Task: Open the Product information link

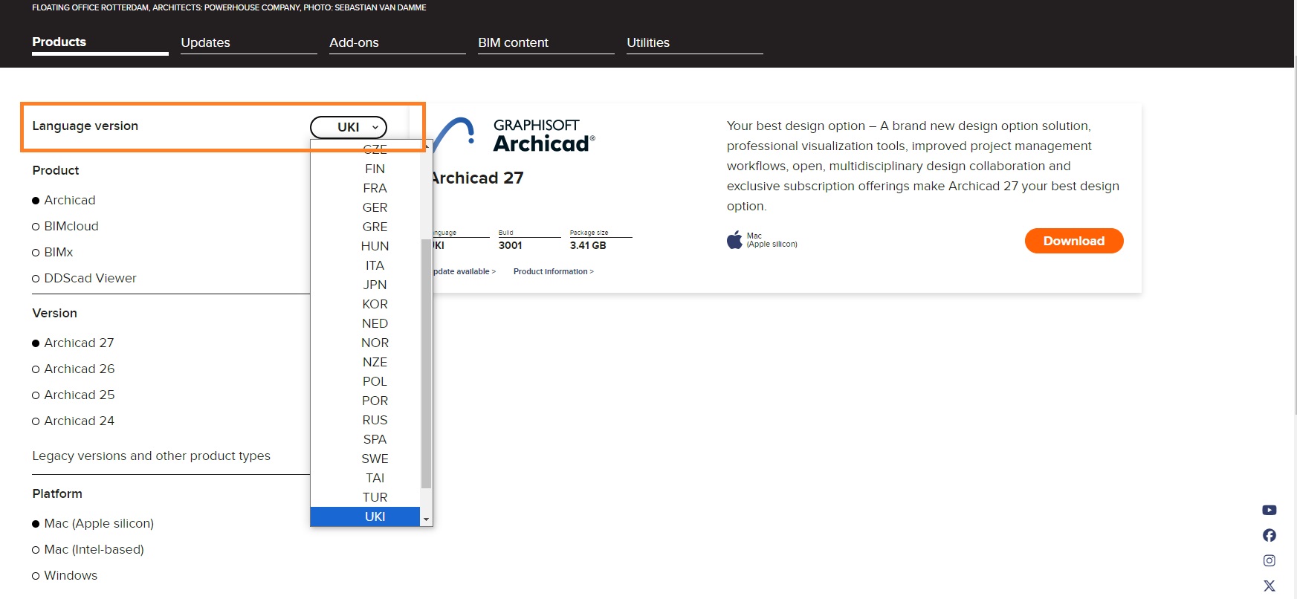Action: [554, 271]
